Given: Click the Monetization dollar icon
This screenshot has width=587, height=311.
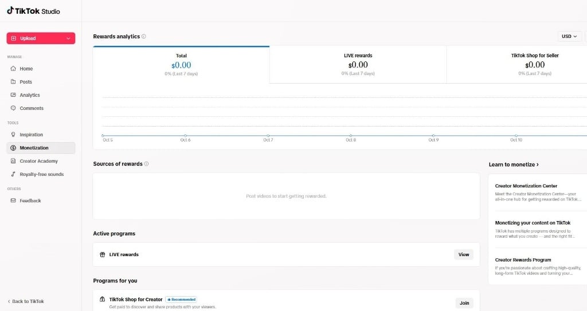Looking at the screenshot, I should [13, 148].
